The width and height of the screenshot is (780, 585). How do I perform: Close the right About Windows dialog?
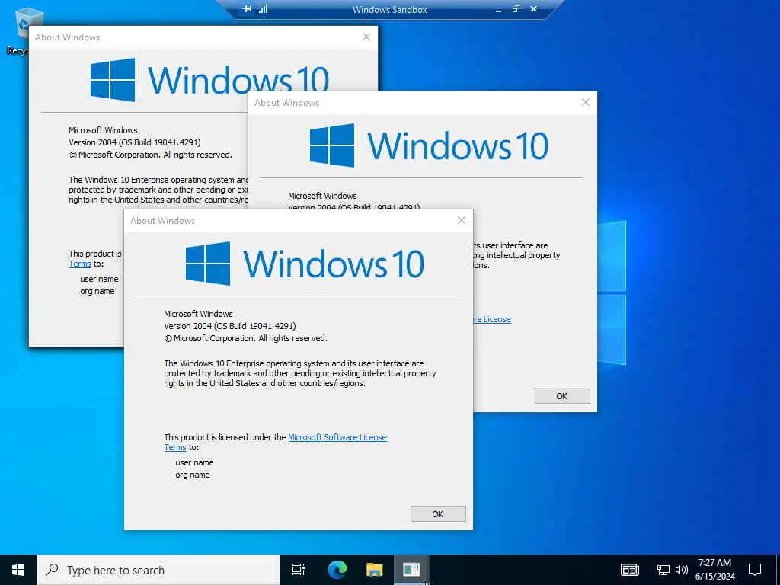point(586,102)
